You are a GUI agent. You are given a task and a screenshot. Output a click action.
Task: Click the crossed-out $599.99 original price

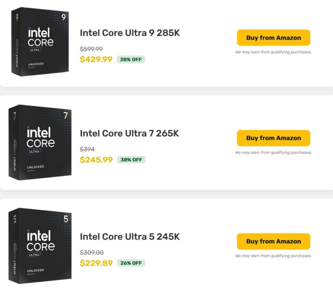(x=91, y=49)
